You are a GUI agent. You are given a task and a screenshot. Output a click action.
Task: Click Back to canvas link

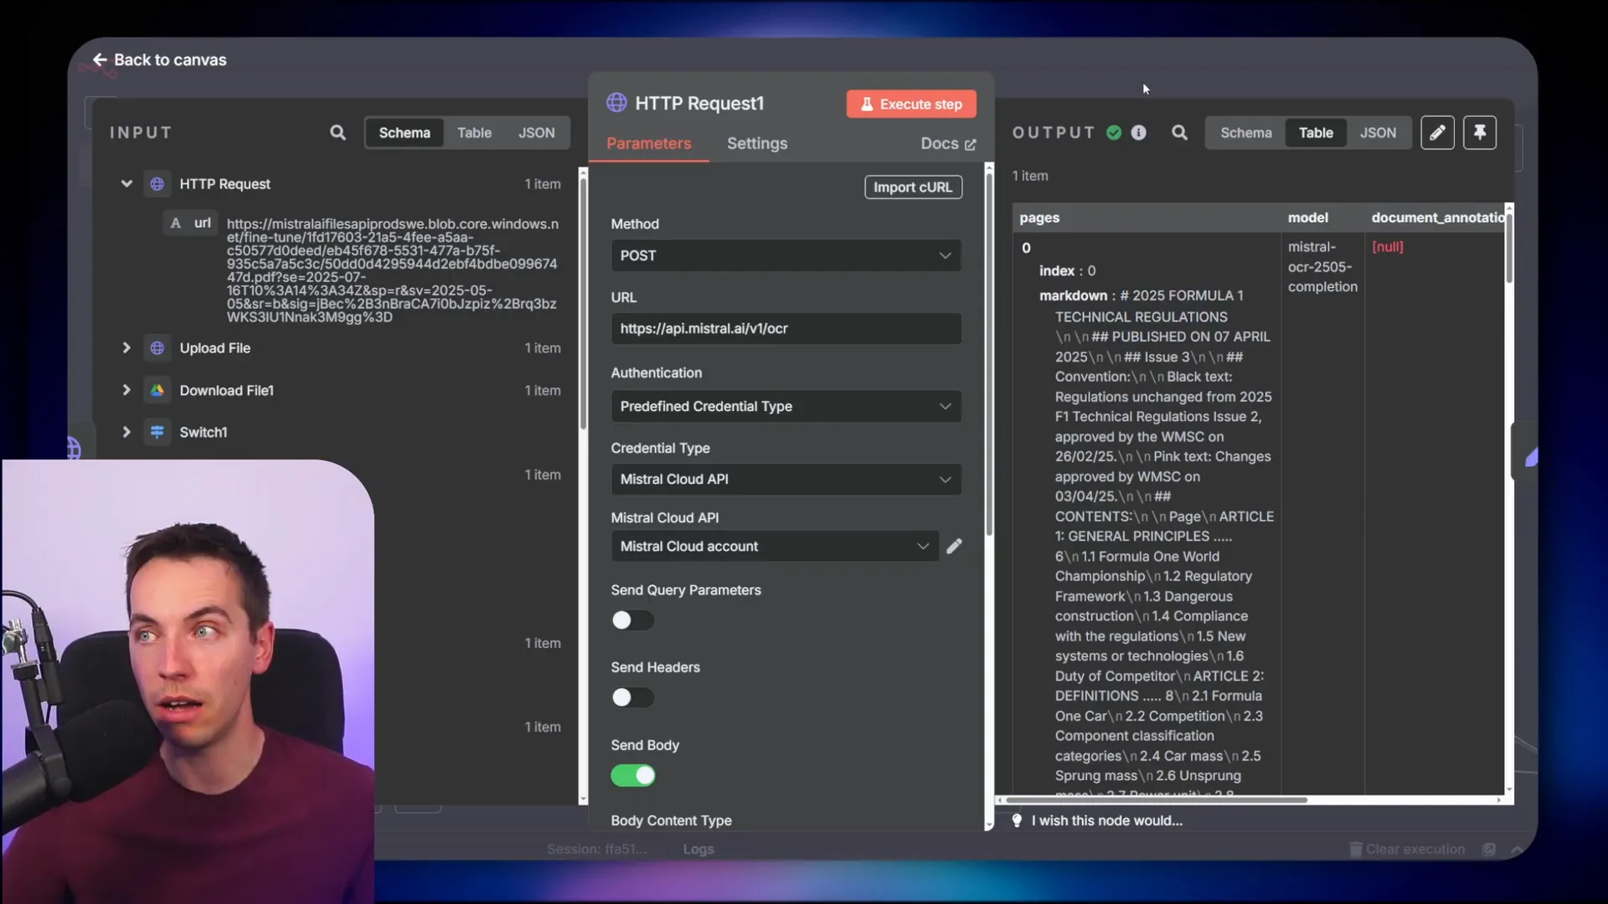170,59
